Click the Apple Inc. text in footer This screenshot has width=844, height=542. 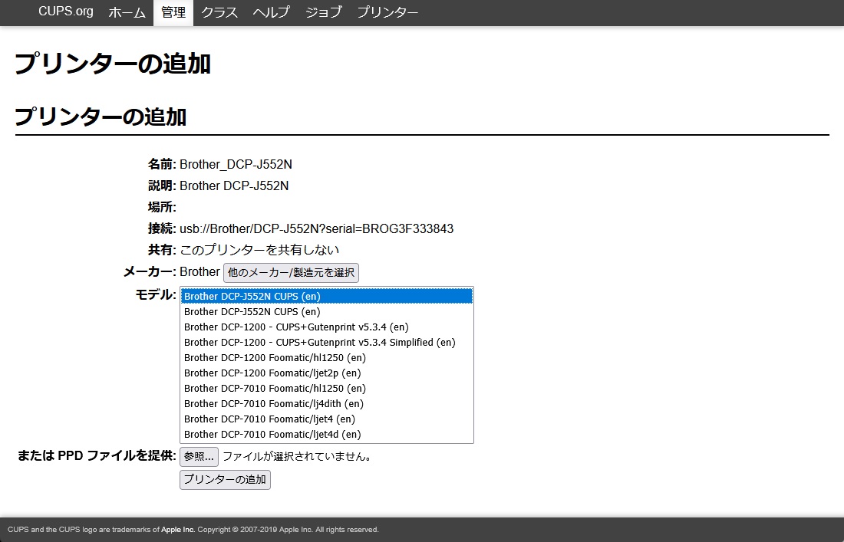click(x=178, y=530)
